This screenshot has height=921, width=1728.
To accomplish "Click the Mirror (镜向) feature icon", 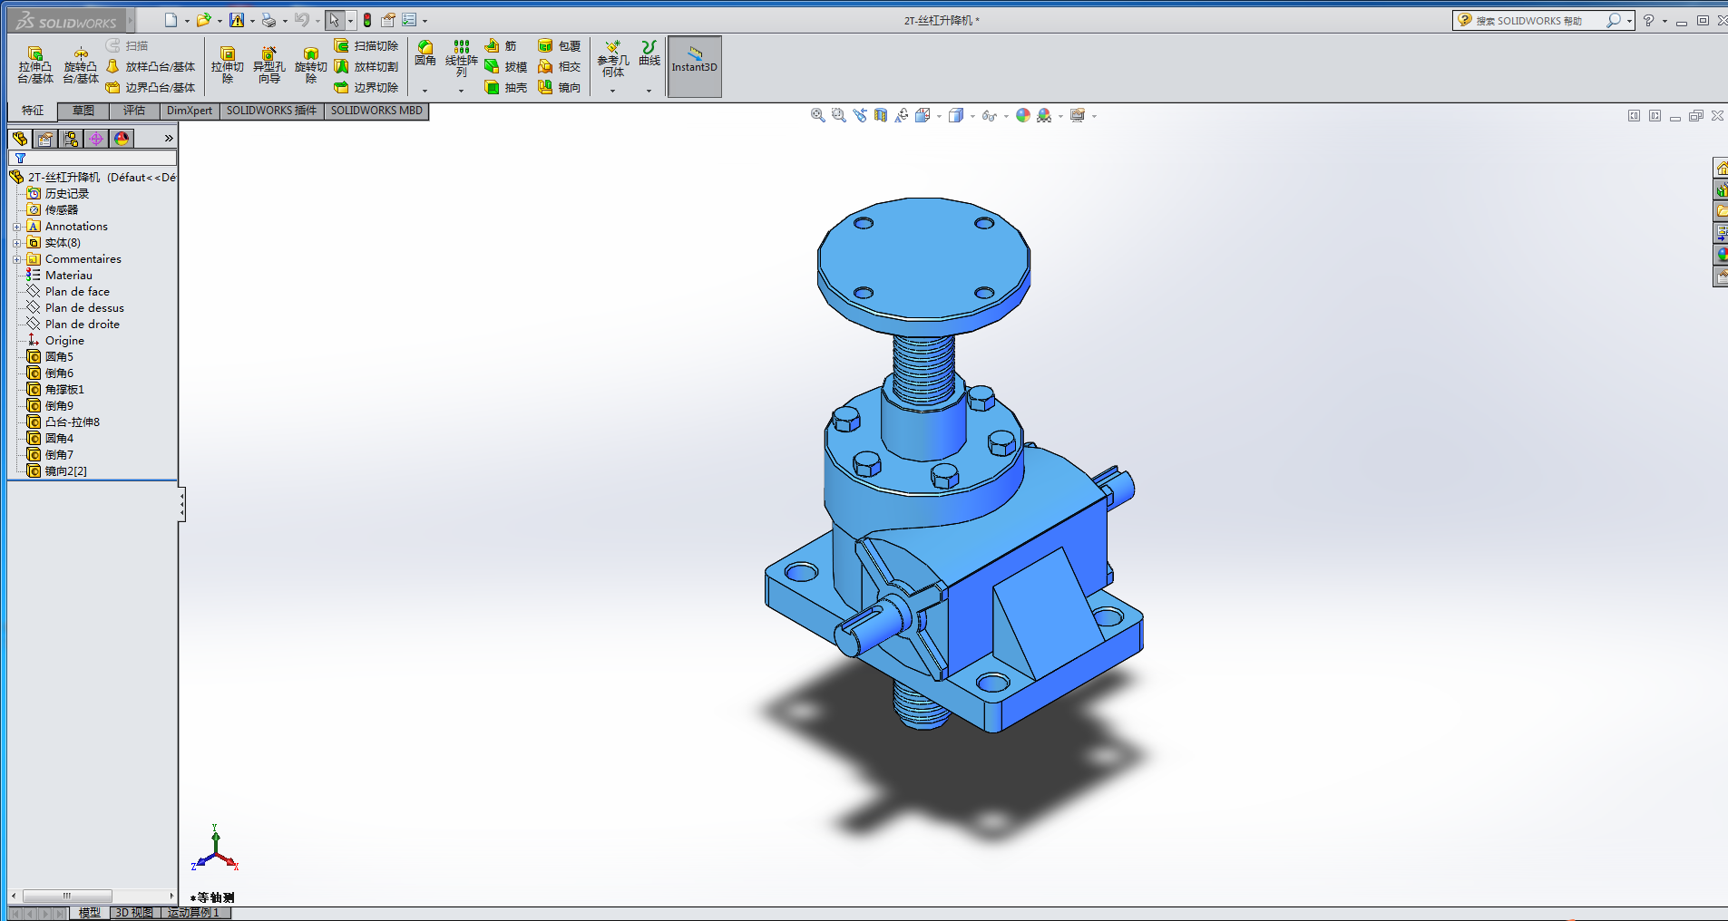I will coord(559,88).
